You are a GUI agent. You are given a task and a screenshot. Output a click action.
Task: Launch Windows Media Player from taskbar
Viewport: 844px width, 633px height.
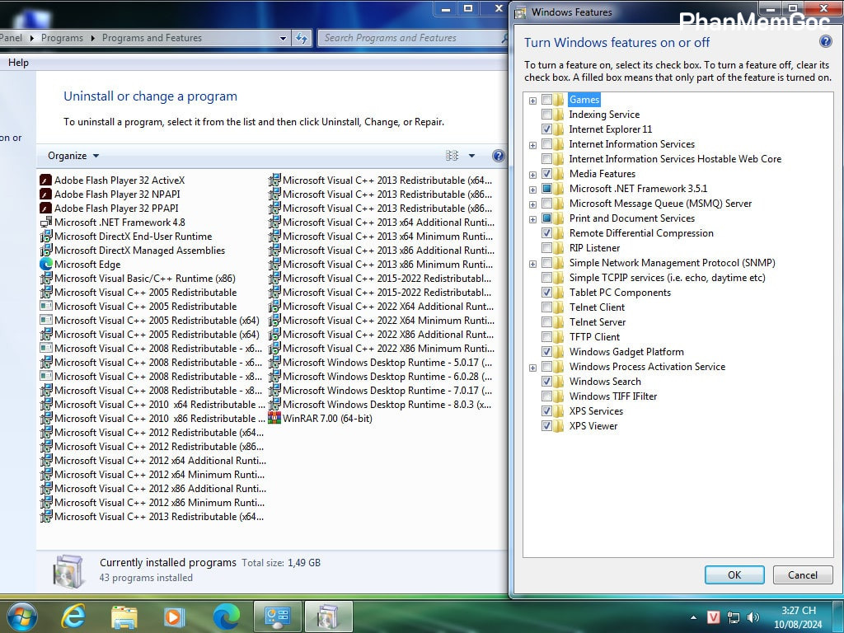(x=174, y=616)
